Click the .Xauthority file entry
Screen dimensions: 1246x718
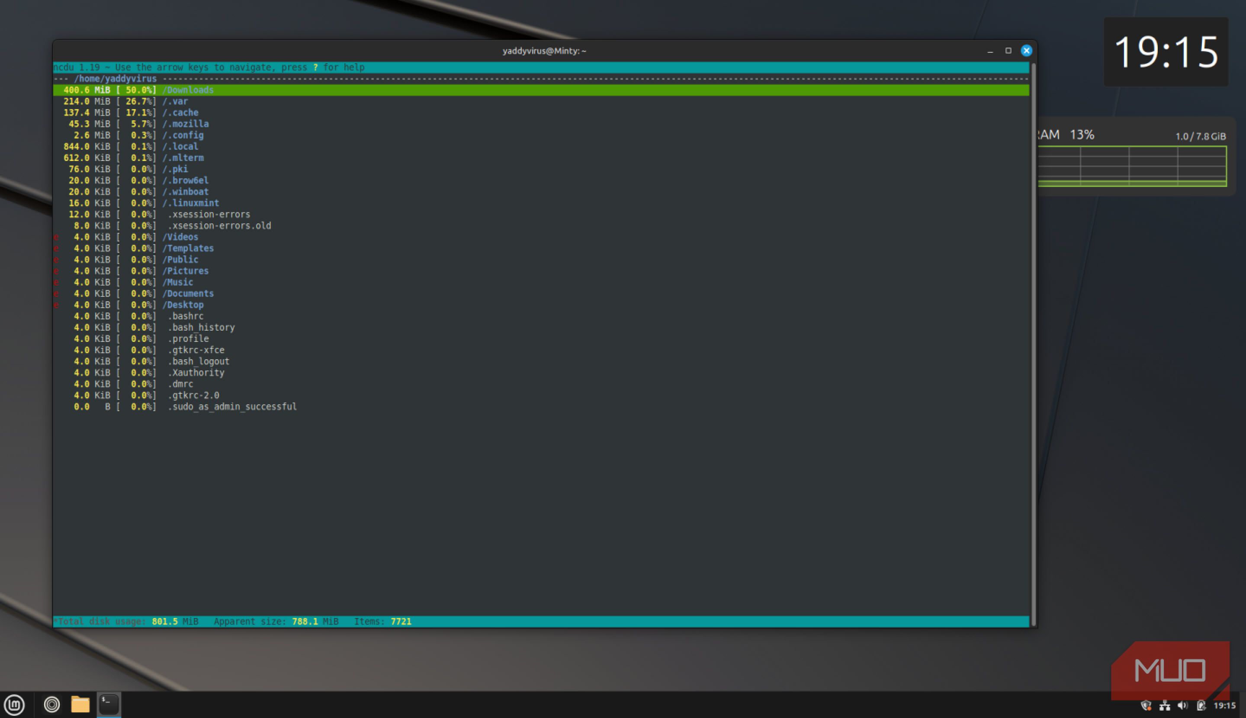[x=196, y=373]
